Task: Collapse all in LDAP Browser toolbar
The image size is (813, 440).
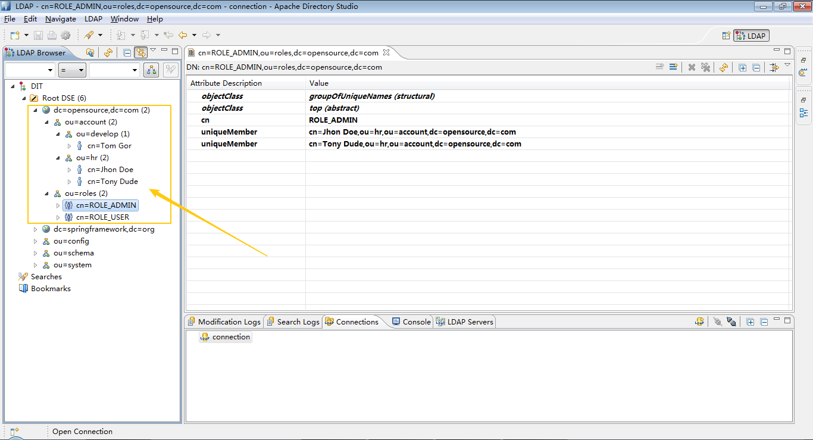Action: pyautogui.click(x=127, y=52)
